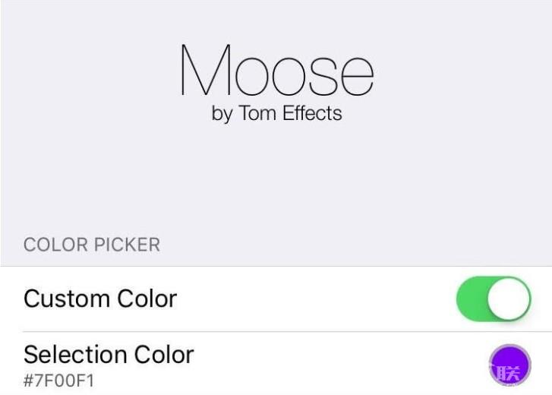552x395 pixels.
Task: Tap the Selection Color row label
Action: [109, 355]
